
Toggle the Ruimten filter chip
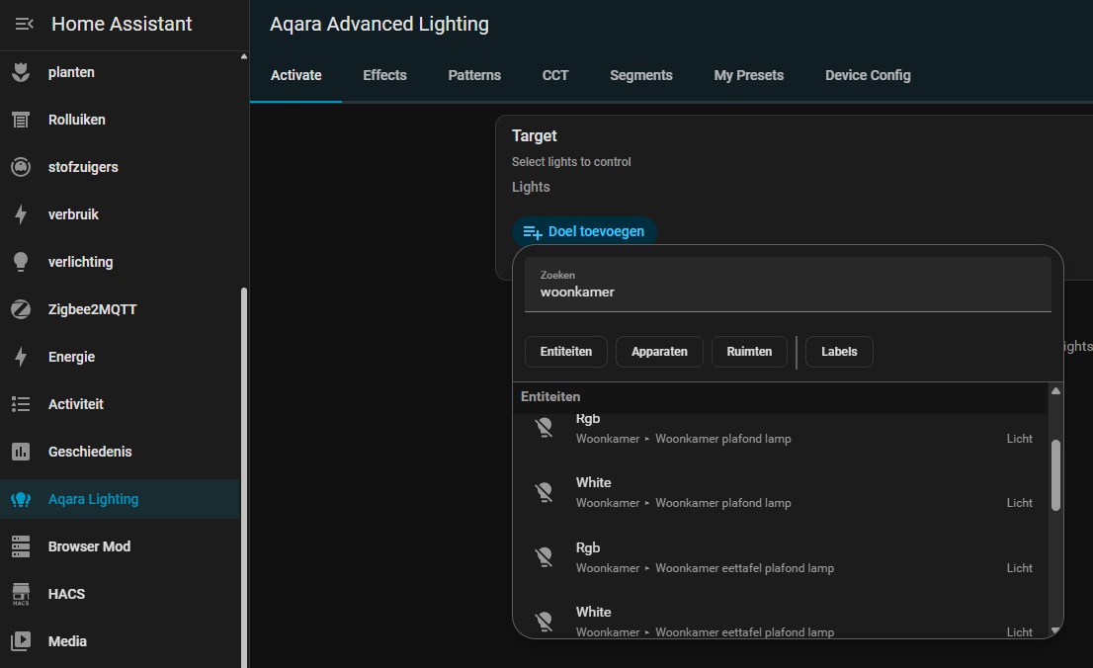tap(749, 352)
